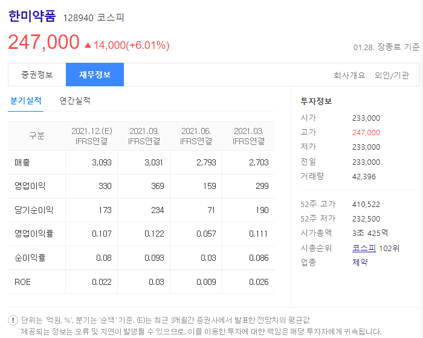Image resolution: width=423 pixels, height=338 pixels.
Task: Click the 영업이익률 value 0.122
Action: click(x=154, y=234)
